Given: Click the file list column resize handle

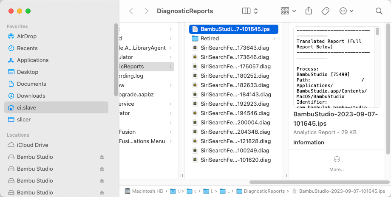Looking at the screenshot, I should [x=286, y=176].
